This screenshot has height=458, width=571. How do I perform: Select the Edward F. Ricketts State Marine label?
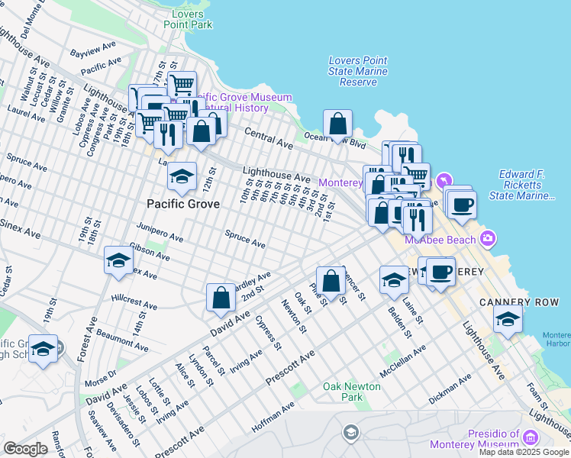coord(522,185)
